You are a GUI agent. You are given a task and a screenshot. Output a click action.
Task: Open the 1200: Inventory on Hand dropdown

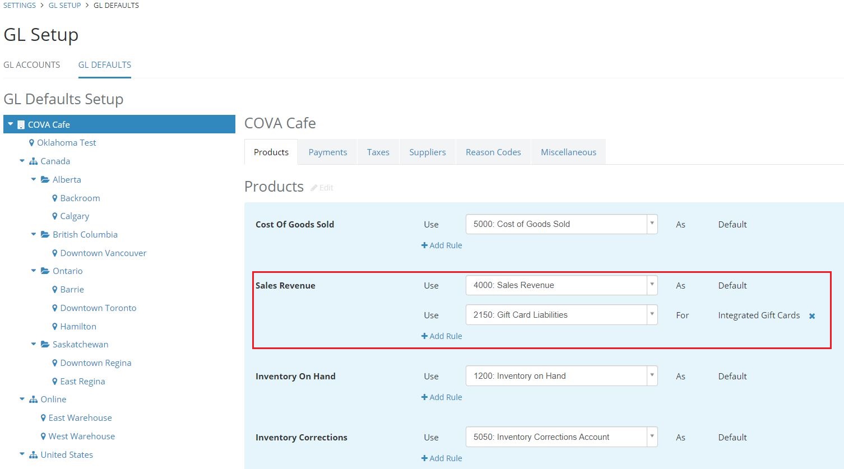click(x=651, y=375)
